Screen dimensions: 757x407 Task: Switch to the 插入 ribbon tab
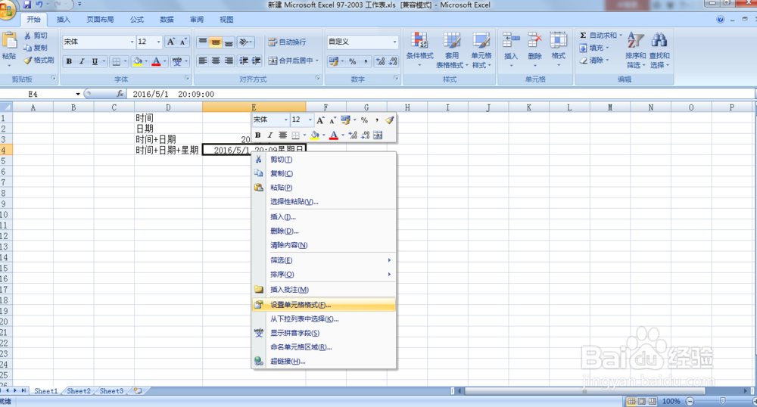(64, 19)
